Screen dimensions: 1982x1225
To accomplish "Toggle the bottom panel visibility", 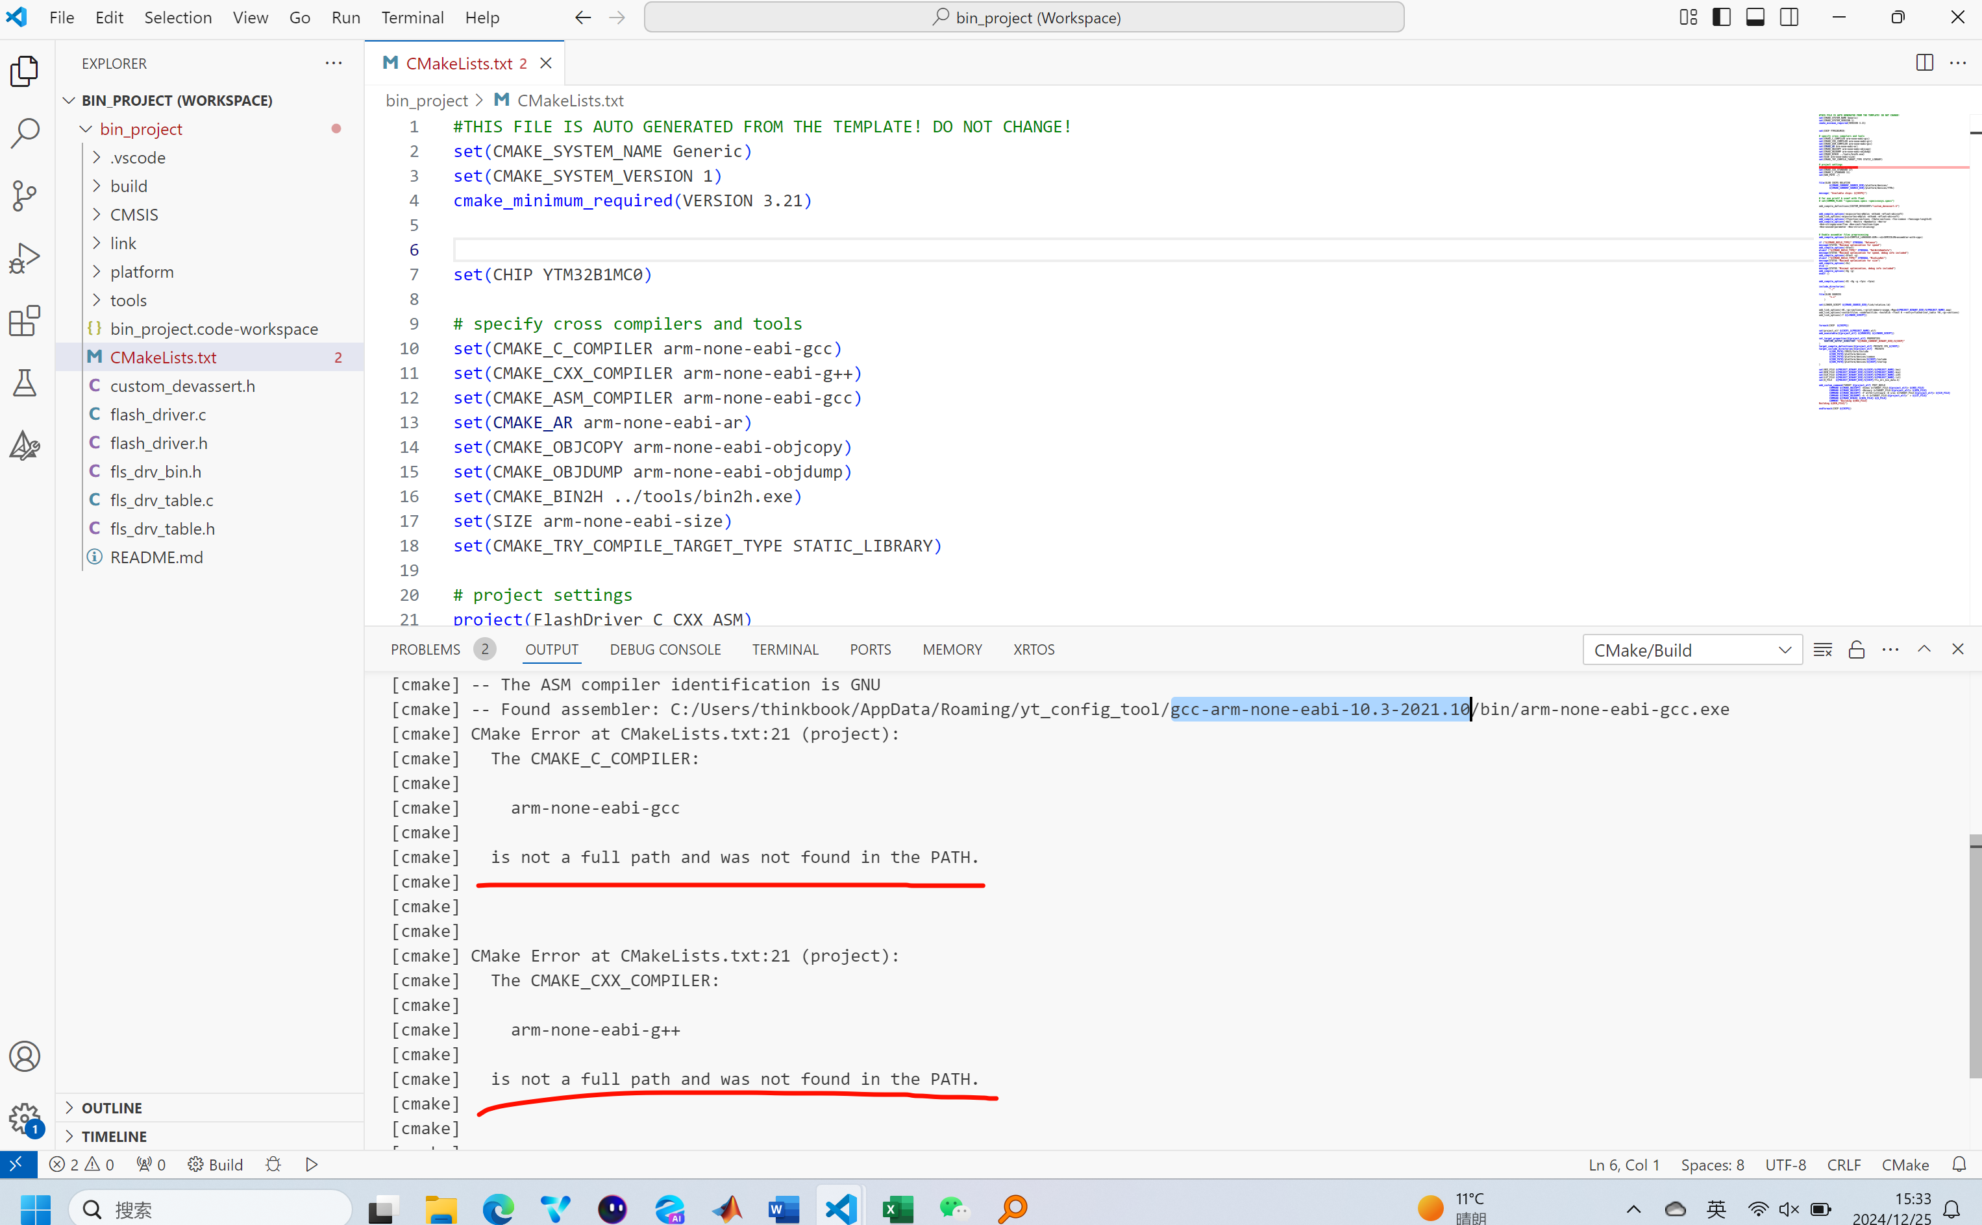I will 1755,18.
